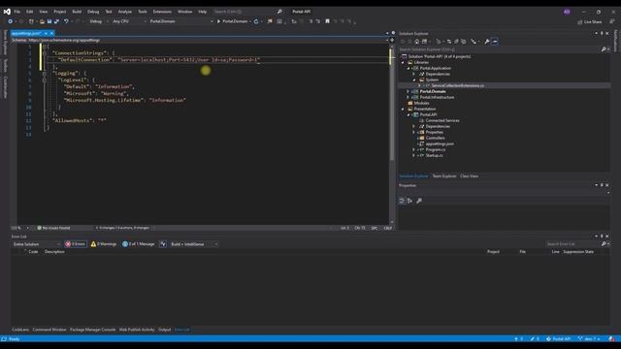The image size is (621, 349).
Task: Open the Tools menu
Action: coord(143,12)
